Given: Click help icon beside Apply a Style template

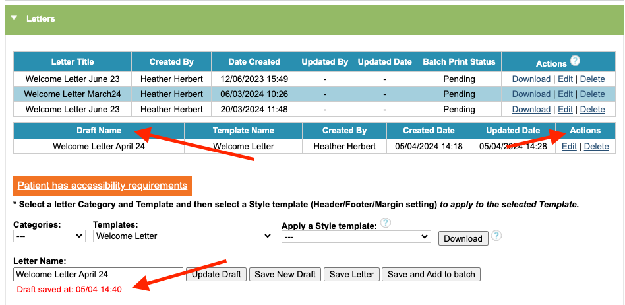Looking at the screenshot, I should click(386, 223).
